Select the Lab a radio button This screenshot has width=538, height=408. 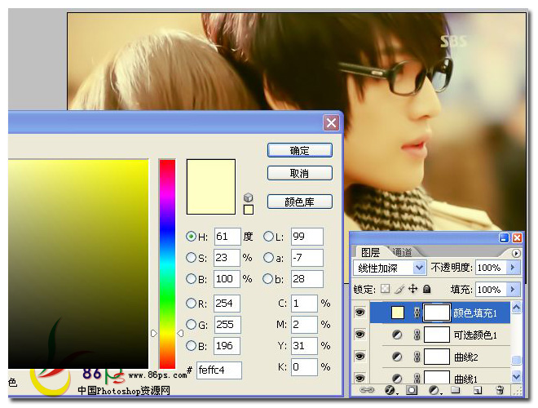pyautogui.click(x=268, y=258)
